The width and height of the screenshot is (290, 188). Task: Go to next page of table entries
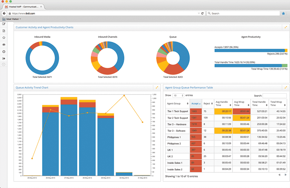(285, 175)
